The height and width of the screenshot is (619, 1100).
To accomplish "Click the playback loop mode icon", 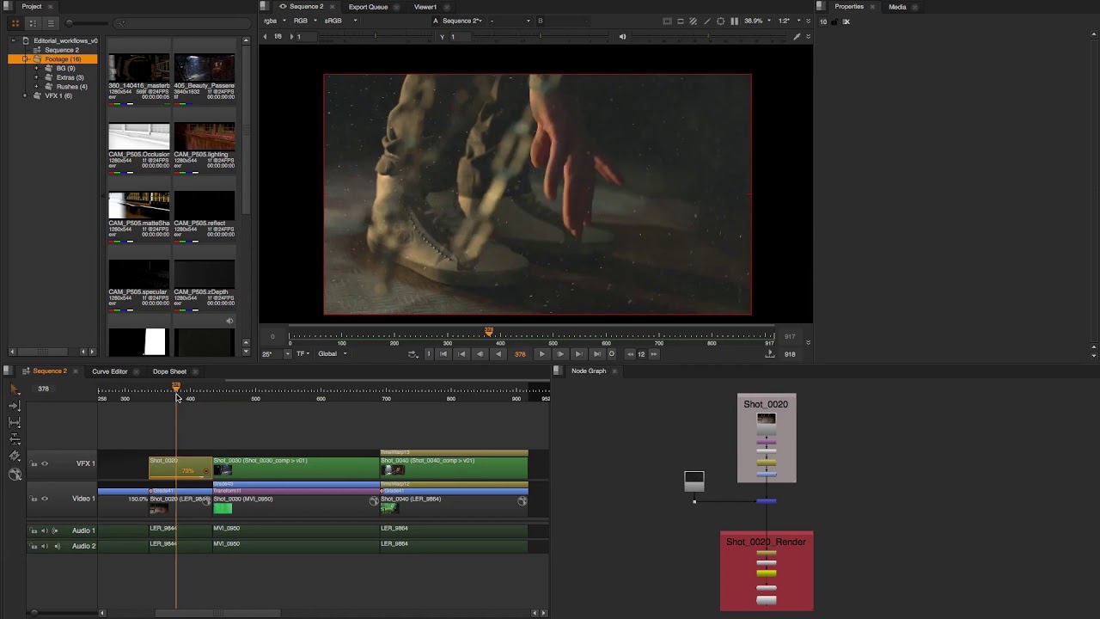I will [x=412, y=354].
